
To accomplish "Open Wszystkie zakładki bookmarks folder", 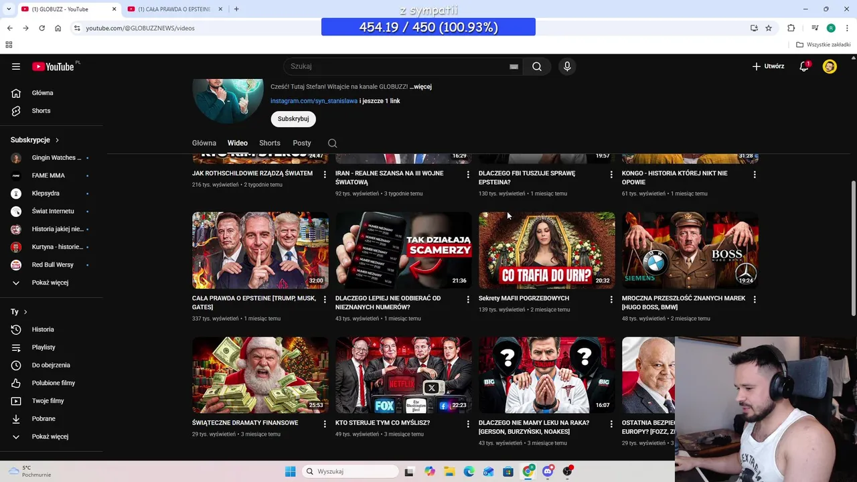I will coord(823,45).
